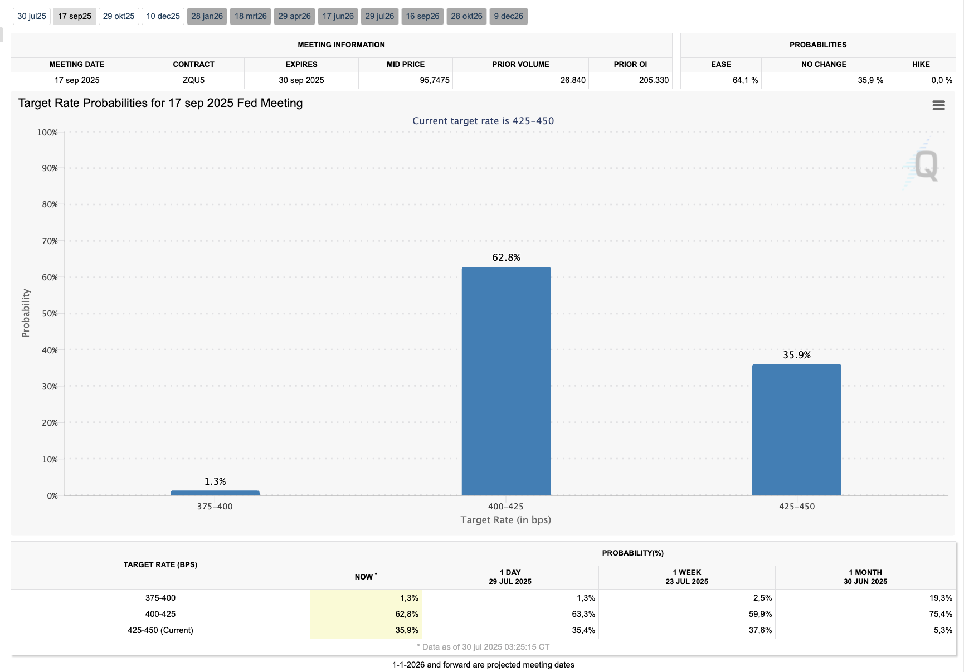Click the ZQU5 contract cell
Screen dimensions: 964x672
[193, 80]
